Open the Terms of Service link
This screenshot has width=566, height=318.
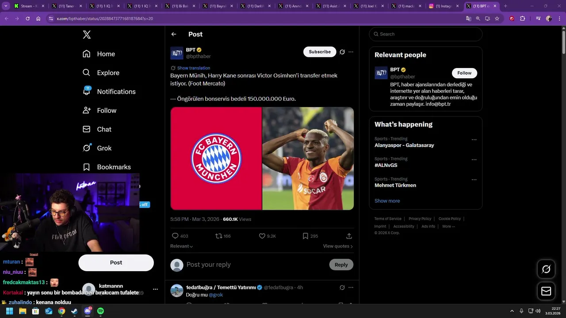pos(388,219)
